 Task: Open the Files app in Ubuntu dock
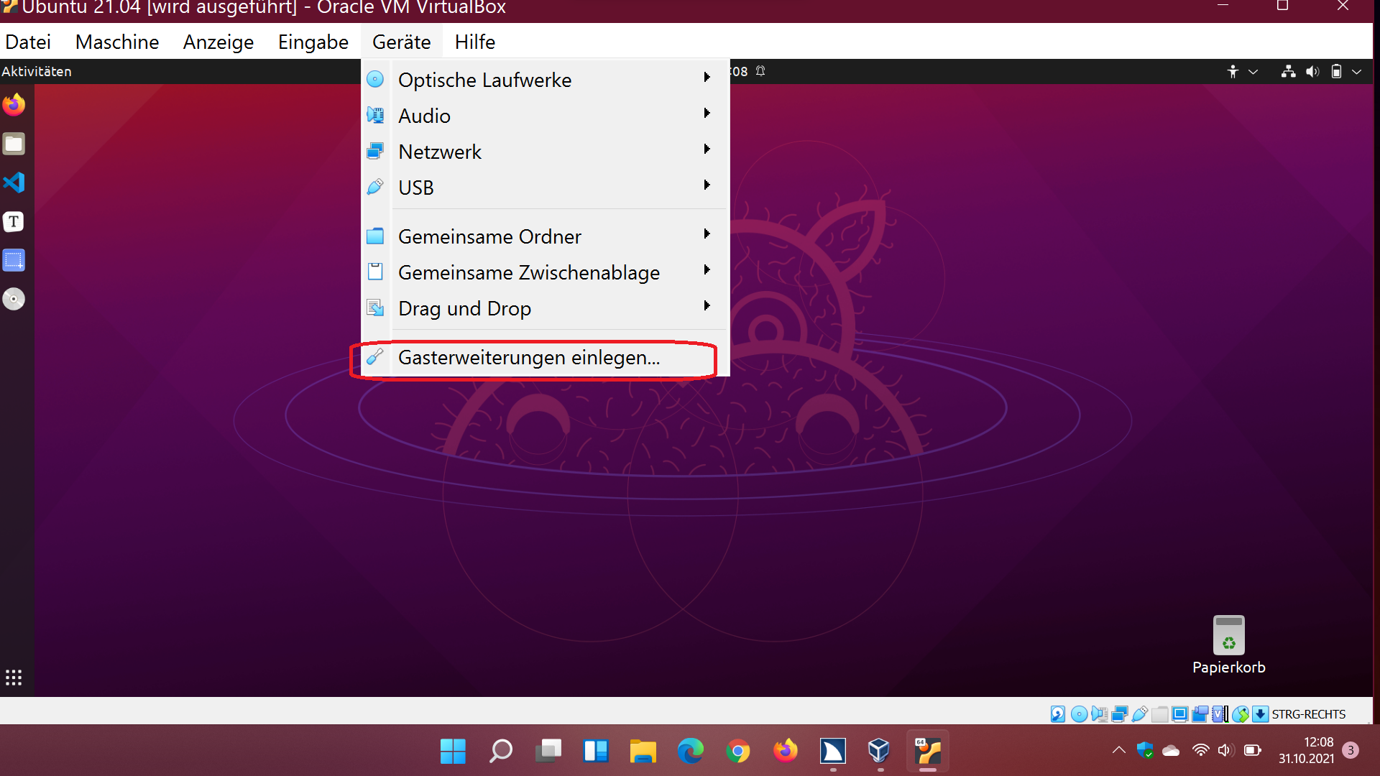pyautogui.click(x=14, y=144)
